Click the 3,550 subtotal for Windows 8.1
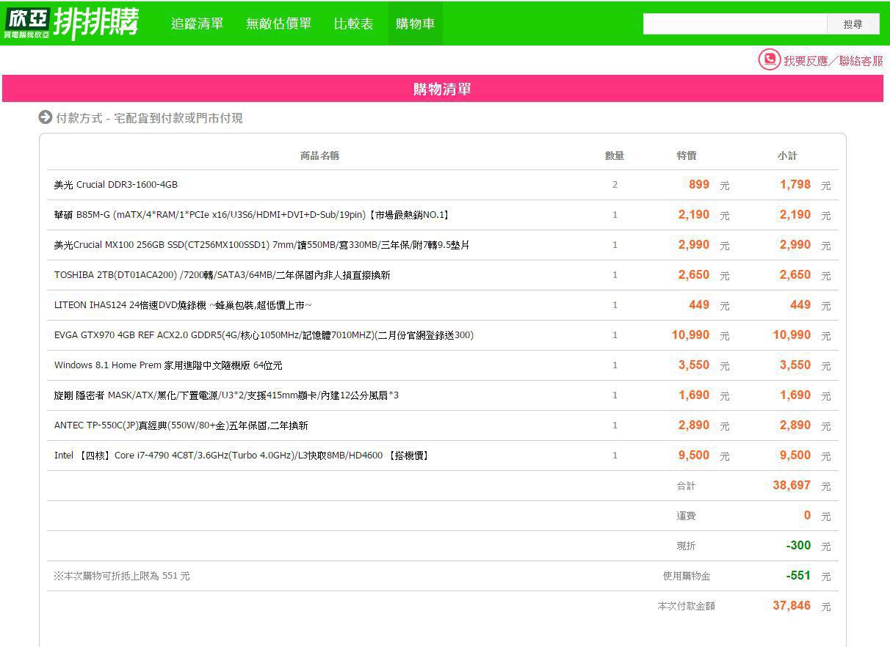The width and height of the screenshot is (890, 647). point(795,365)
